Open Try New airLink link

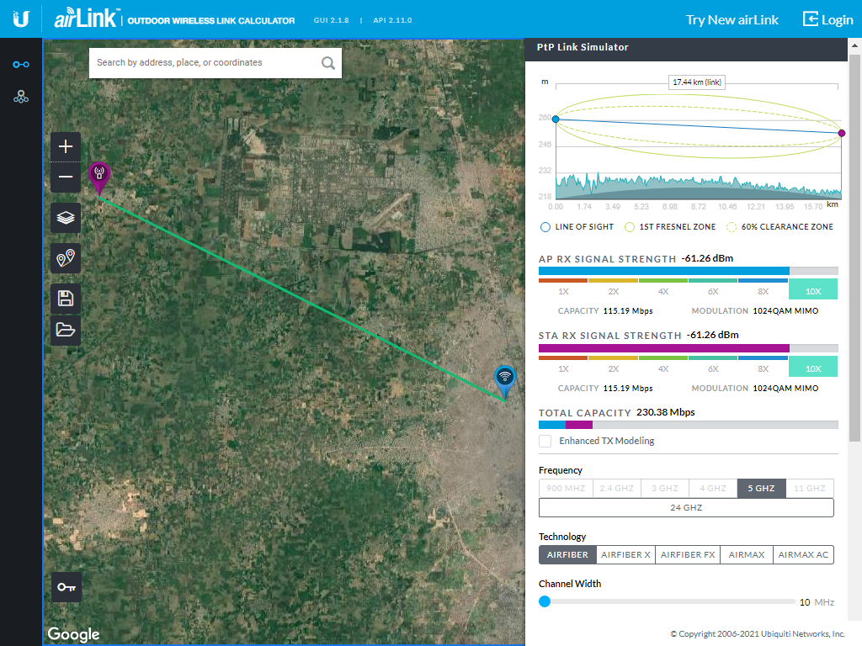click(732, 20)
